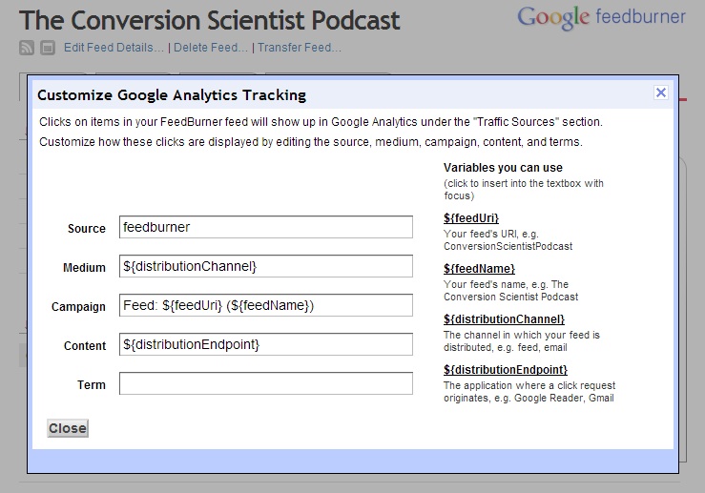Click the Transfer Feed link
This screenshot has width=705, height=493.
pos(300,48)
